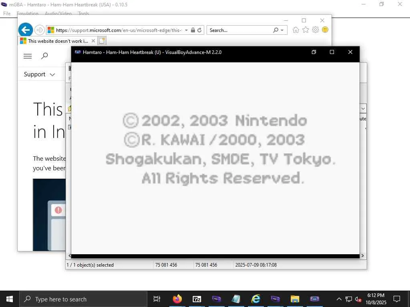Click the support page search magnifier
Screen dimensions: 410x307
click(x=44, y=56)
